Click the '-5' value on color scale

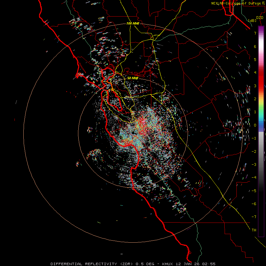[x=254, y=191]
